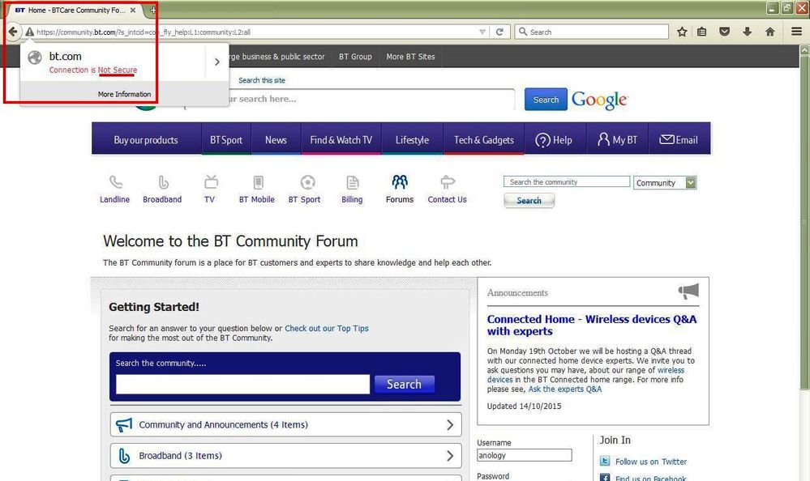Open Connected Home Wireless devices Q&A announcement

coord(591,326)
